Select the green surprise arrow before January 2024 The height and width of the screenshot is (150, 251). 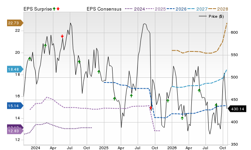[x=30, y=59]
